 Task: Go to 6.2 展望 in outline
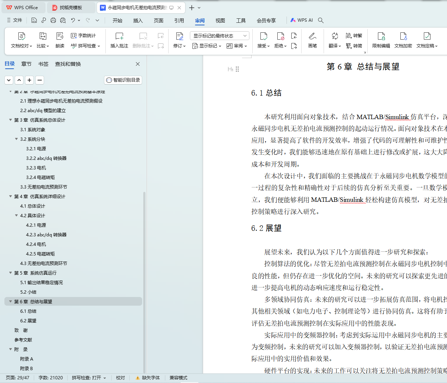pyautogui.click(x=28, y=321)
